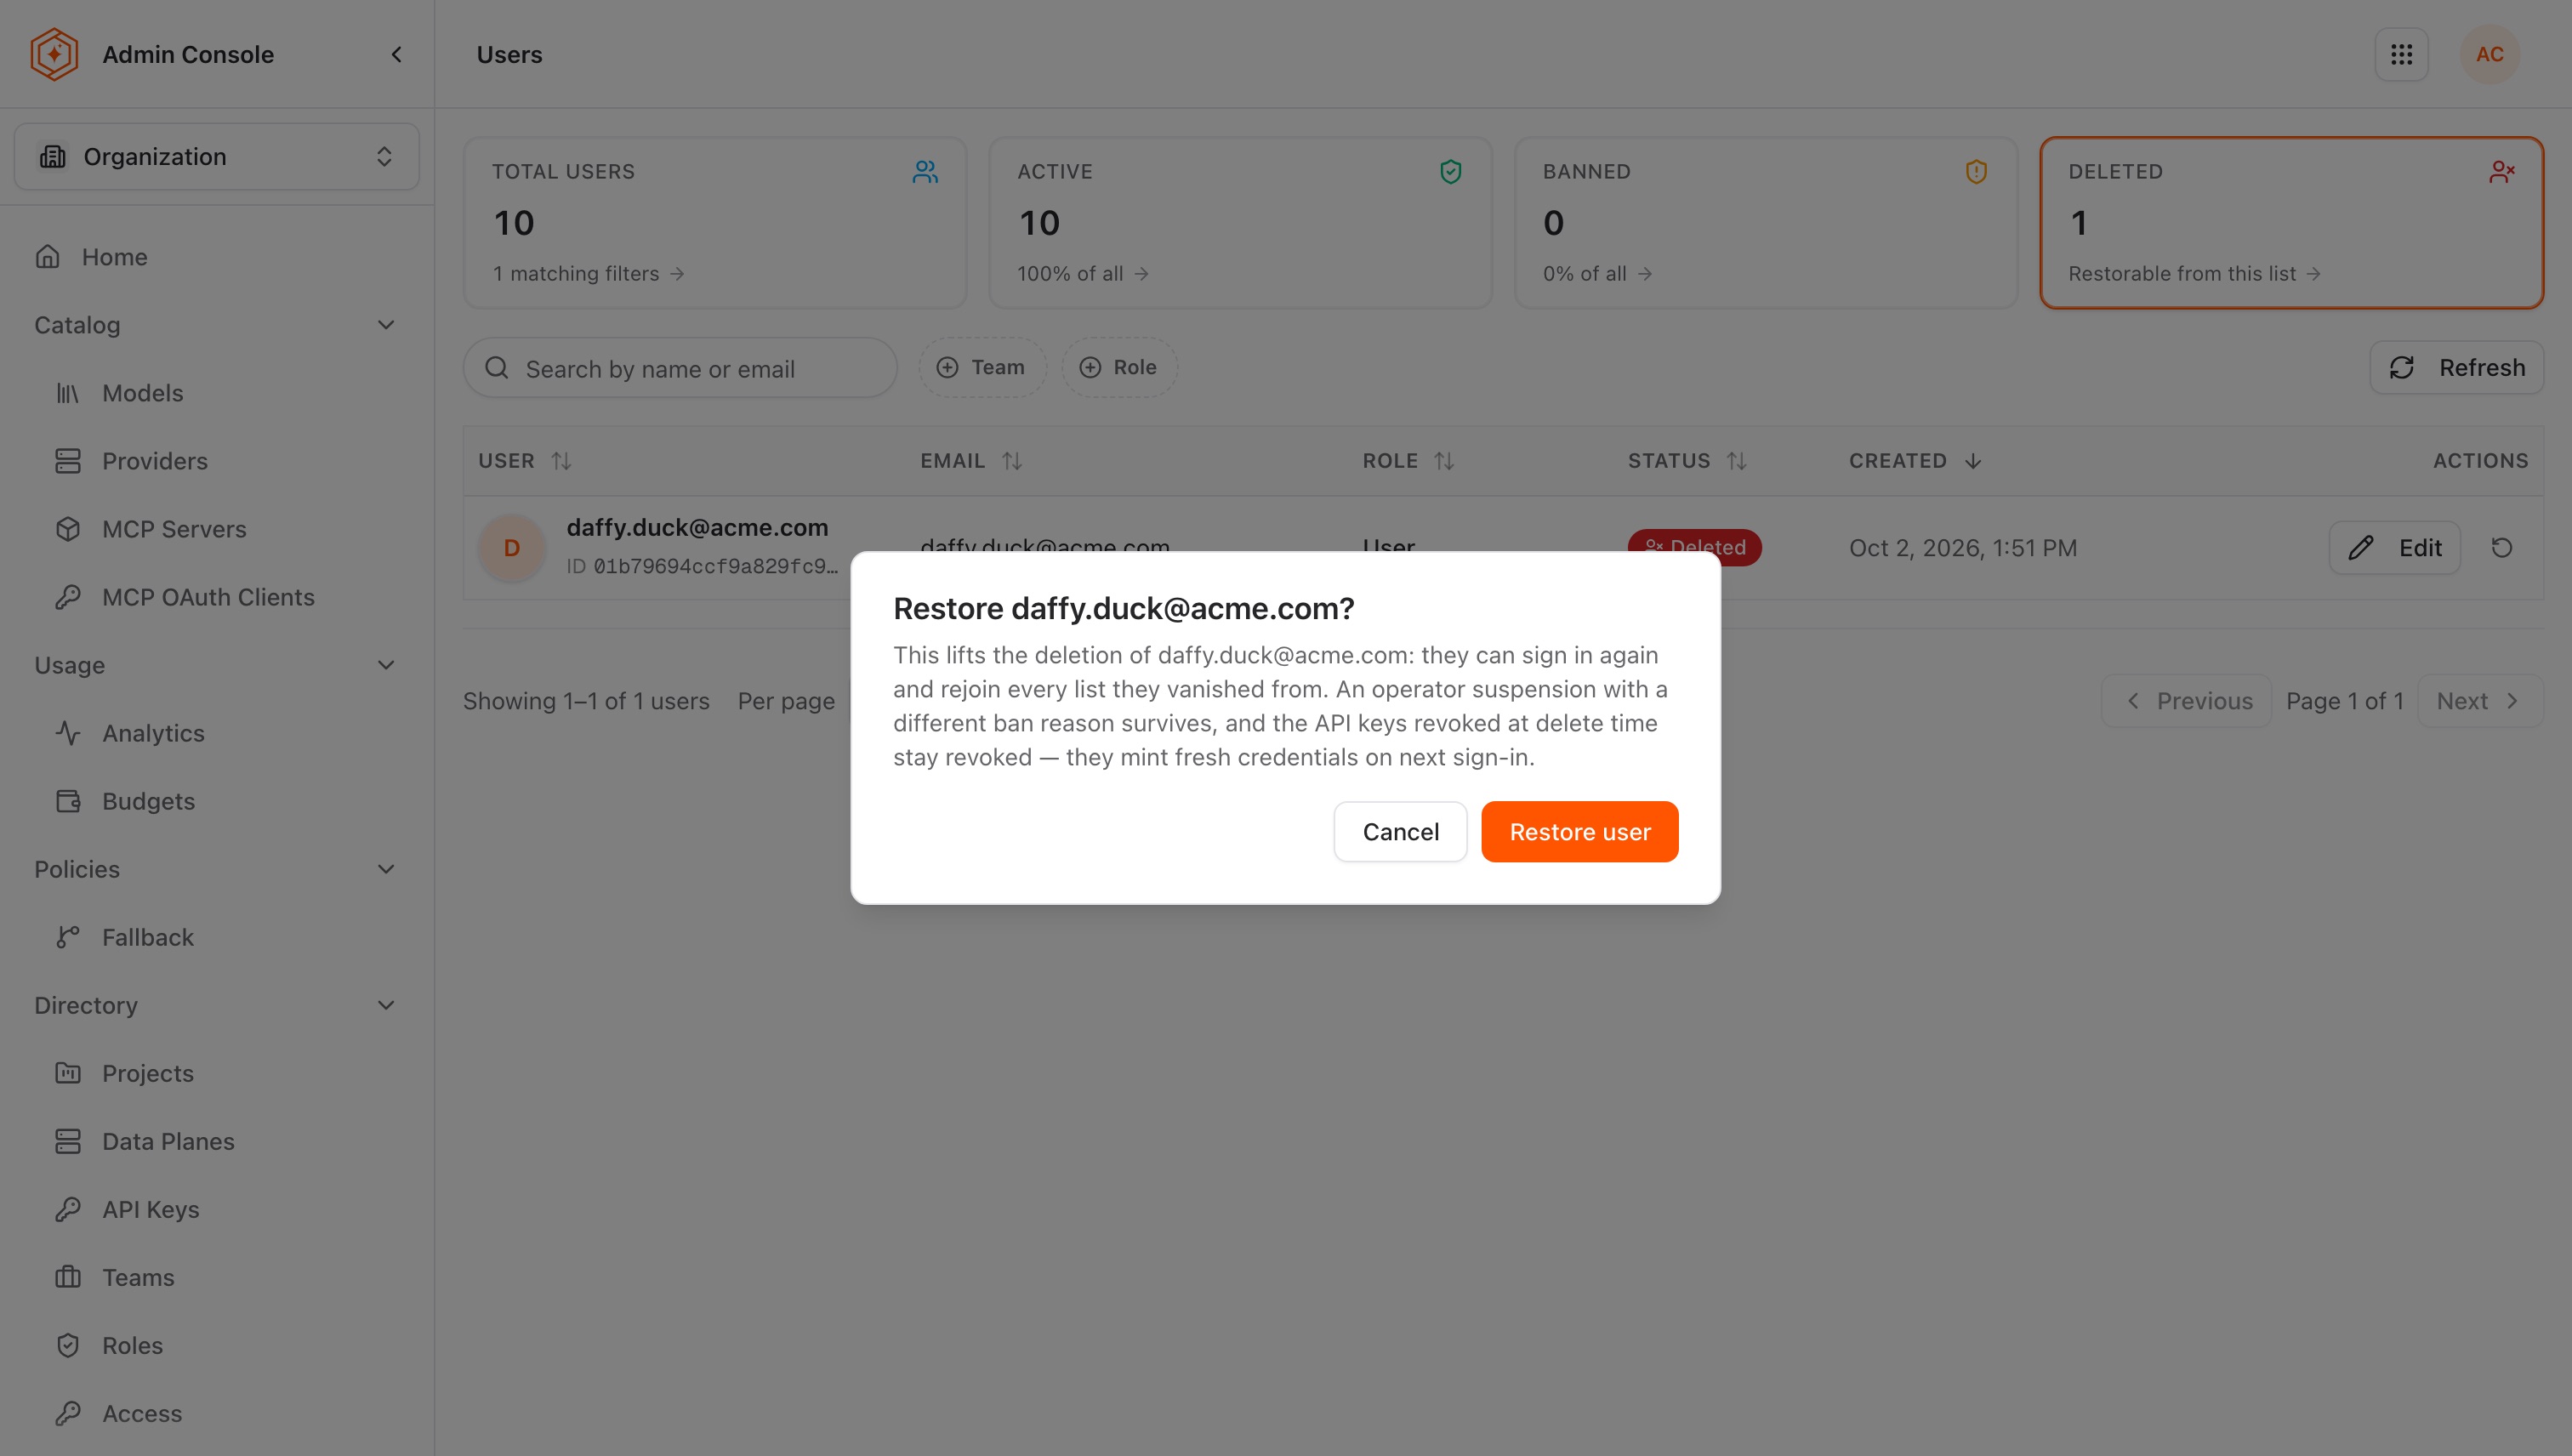
Task: Click the Admin Console hexagon logo
Action: pyautogui.click(x=54, y=54)
